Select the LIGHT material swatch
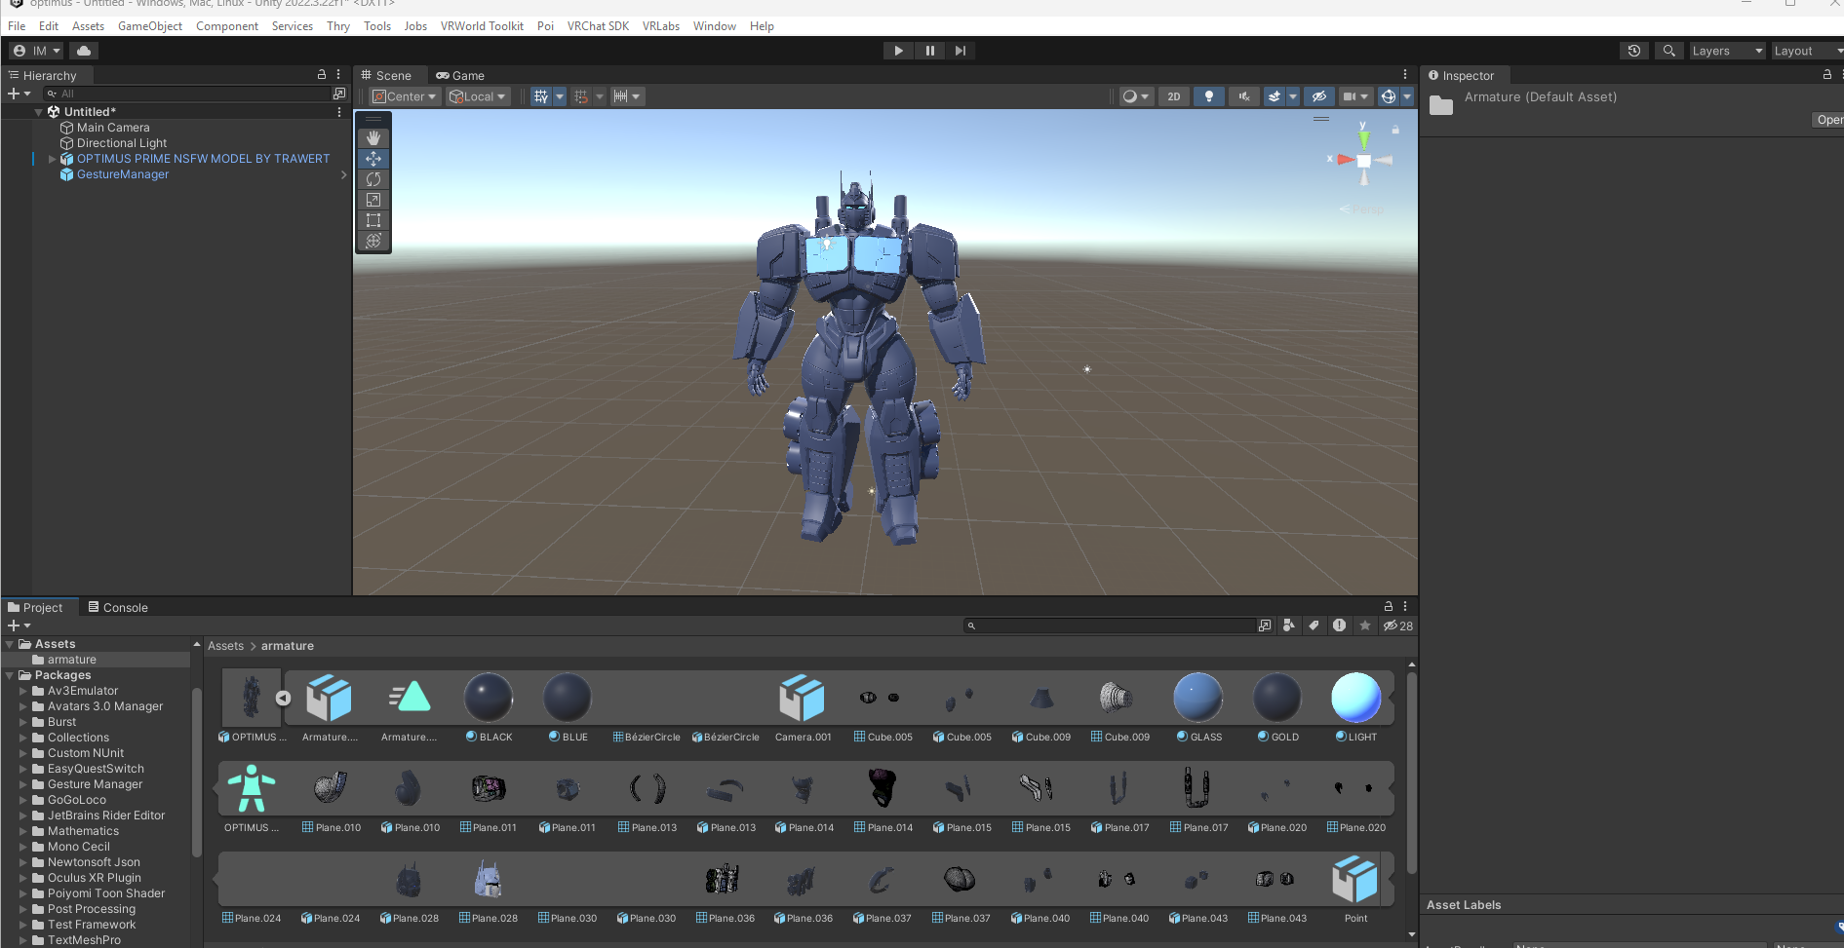The height and width of the screenshot is (948, 1844). pos(1356,698)
